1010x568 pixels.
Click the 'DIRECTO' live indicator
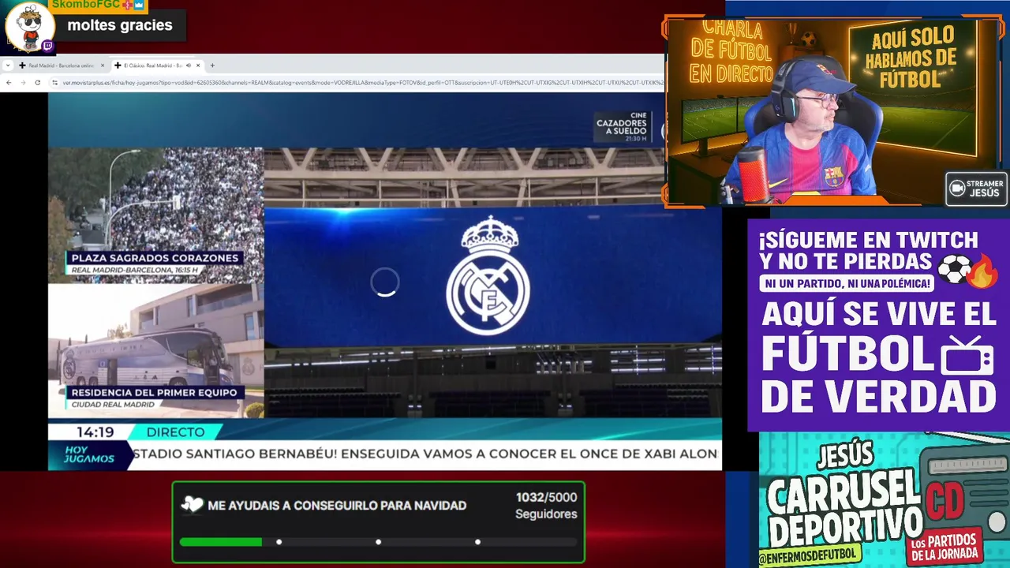click(175, 432)
